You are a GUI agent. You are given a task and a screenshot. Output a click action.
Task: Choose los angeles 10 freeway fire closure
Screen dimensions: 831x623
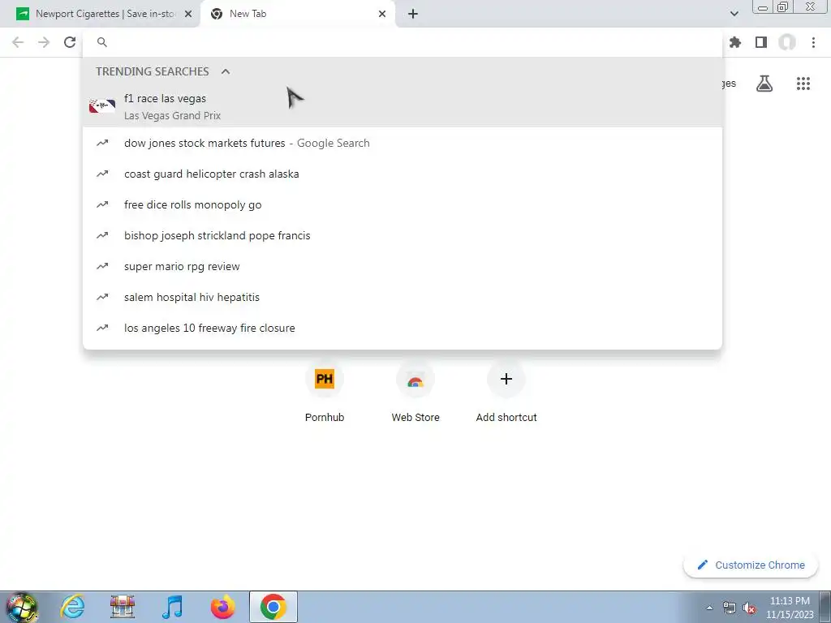[x=403, y=328]
